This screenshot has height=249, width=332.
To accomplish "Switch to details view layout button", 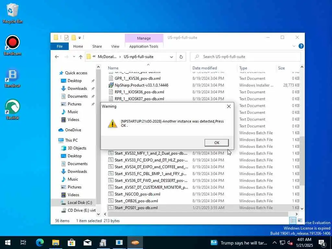I will pos(293,220).
